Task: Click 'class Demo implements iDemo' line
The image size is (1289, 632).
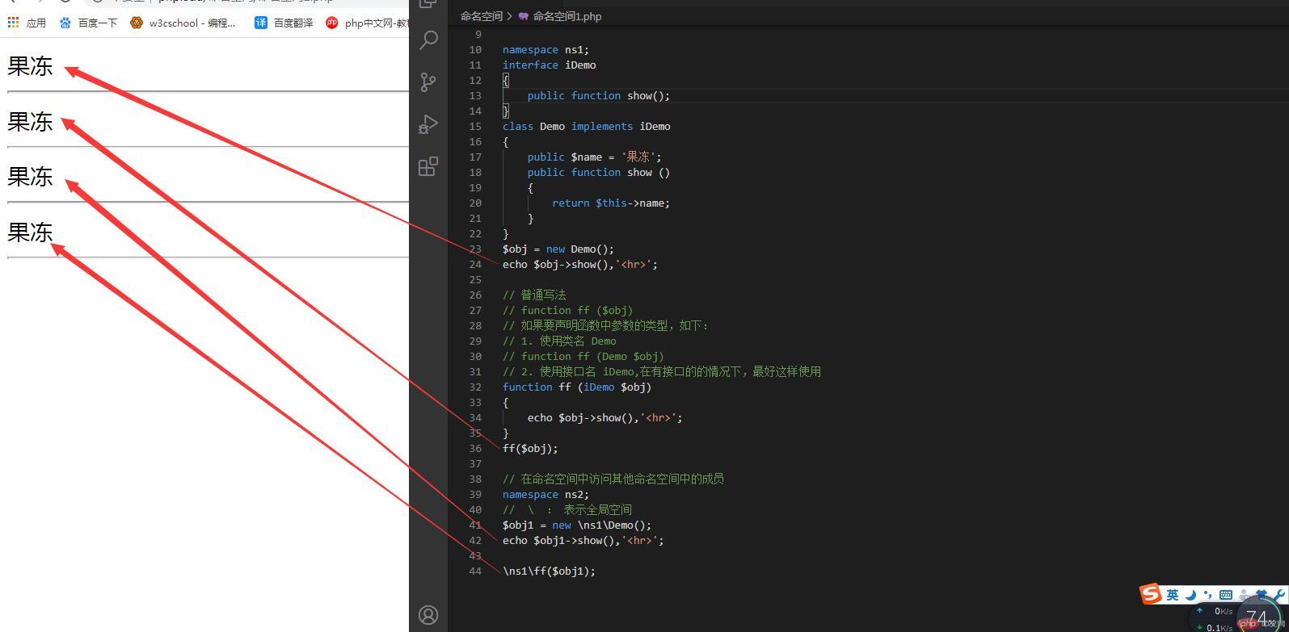Action: (x=586, y=126)
